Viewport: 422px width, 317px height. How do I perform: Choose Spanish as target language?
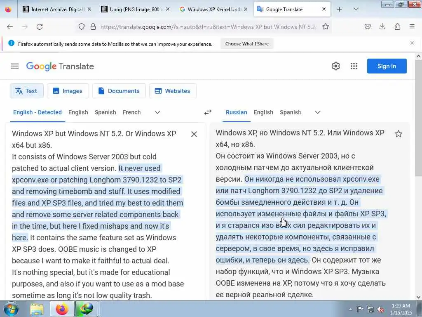pos(291,112)
